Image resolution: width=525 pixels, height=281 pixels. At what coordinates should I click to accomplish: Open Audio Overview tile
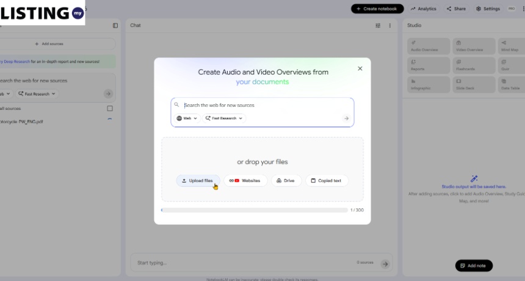(429, 46)
